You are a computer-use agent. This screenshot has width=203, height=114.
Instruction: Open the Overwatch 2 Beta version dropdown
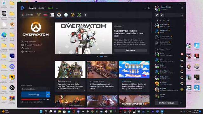coord(36,89)
